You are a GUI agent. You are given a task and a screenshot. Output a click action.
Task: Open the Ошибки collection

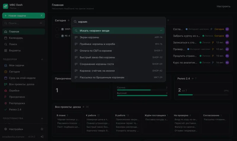tap(24, 91)
